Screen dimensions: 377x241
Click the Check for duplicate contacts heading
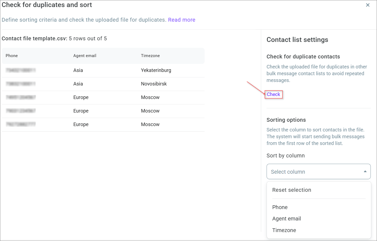303,57
